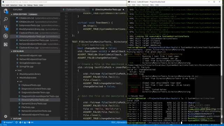Screen dimensions: 224x126
Task: Minimize the Terminal window
Action: click(x=209, y=2)
